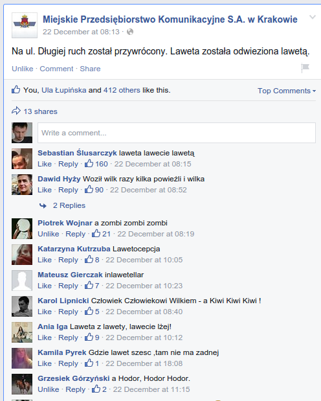Unlike Piotrek Wojnar's comment
Viewport: 321px width, 401px height.
(x=49, y=234)
